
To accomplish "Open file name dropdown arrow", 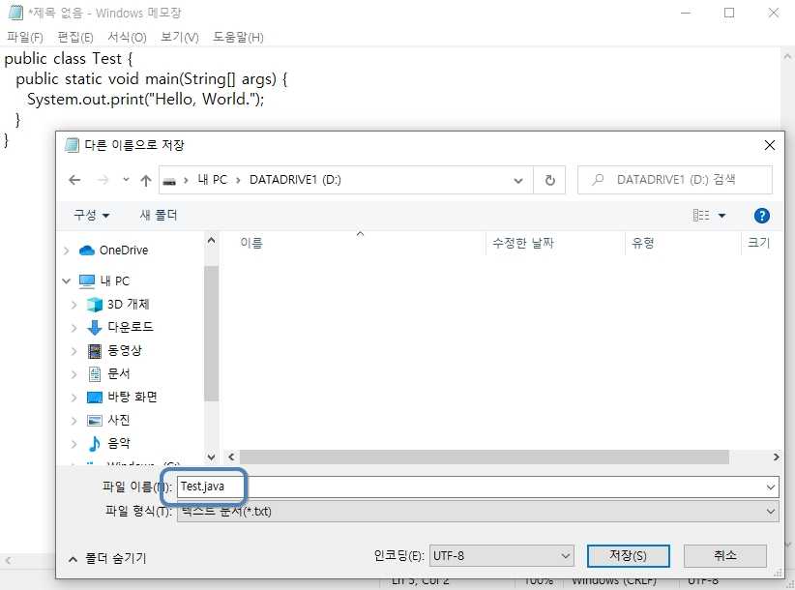I will tap(771, 487).
